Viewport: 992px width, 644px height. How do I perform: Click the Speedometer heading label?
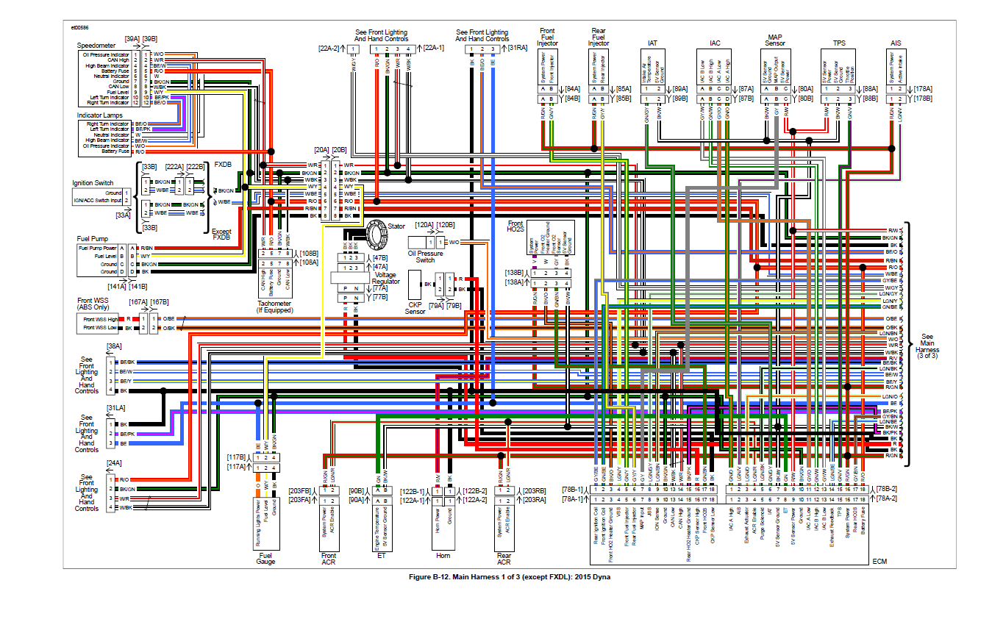(x=96, y=46)
